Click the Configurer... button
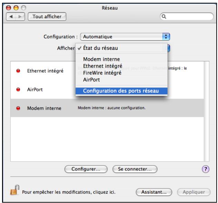The width and height of the screenshot is (218, 203). pos(86,169)
